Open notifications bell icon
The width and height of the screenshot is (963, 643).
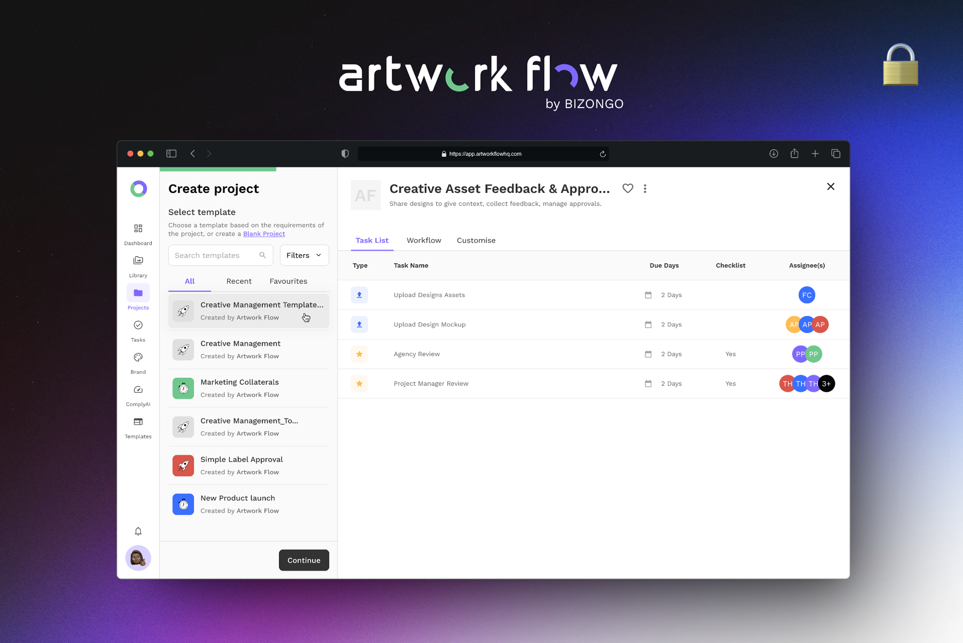coord(138,531)
